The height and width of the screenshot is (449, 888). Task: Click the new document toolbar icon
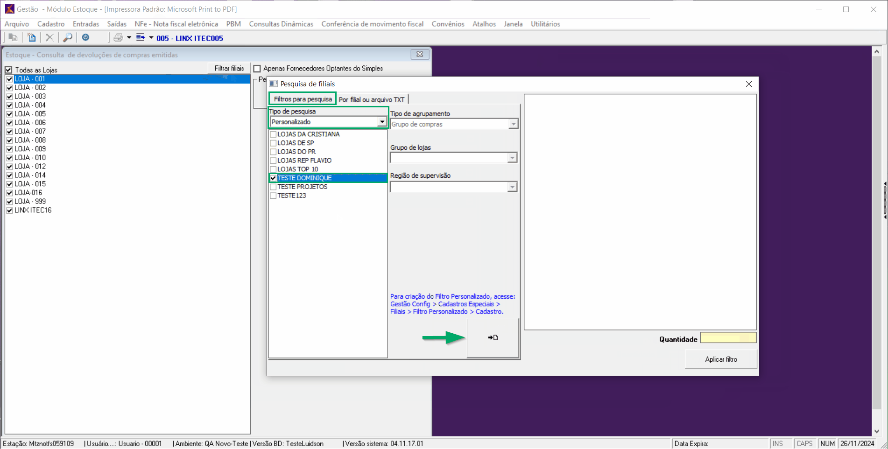point(31,38)
